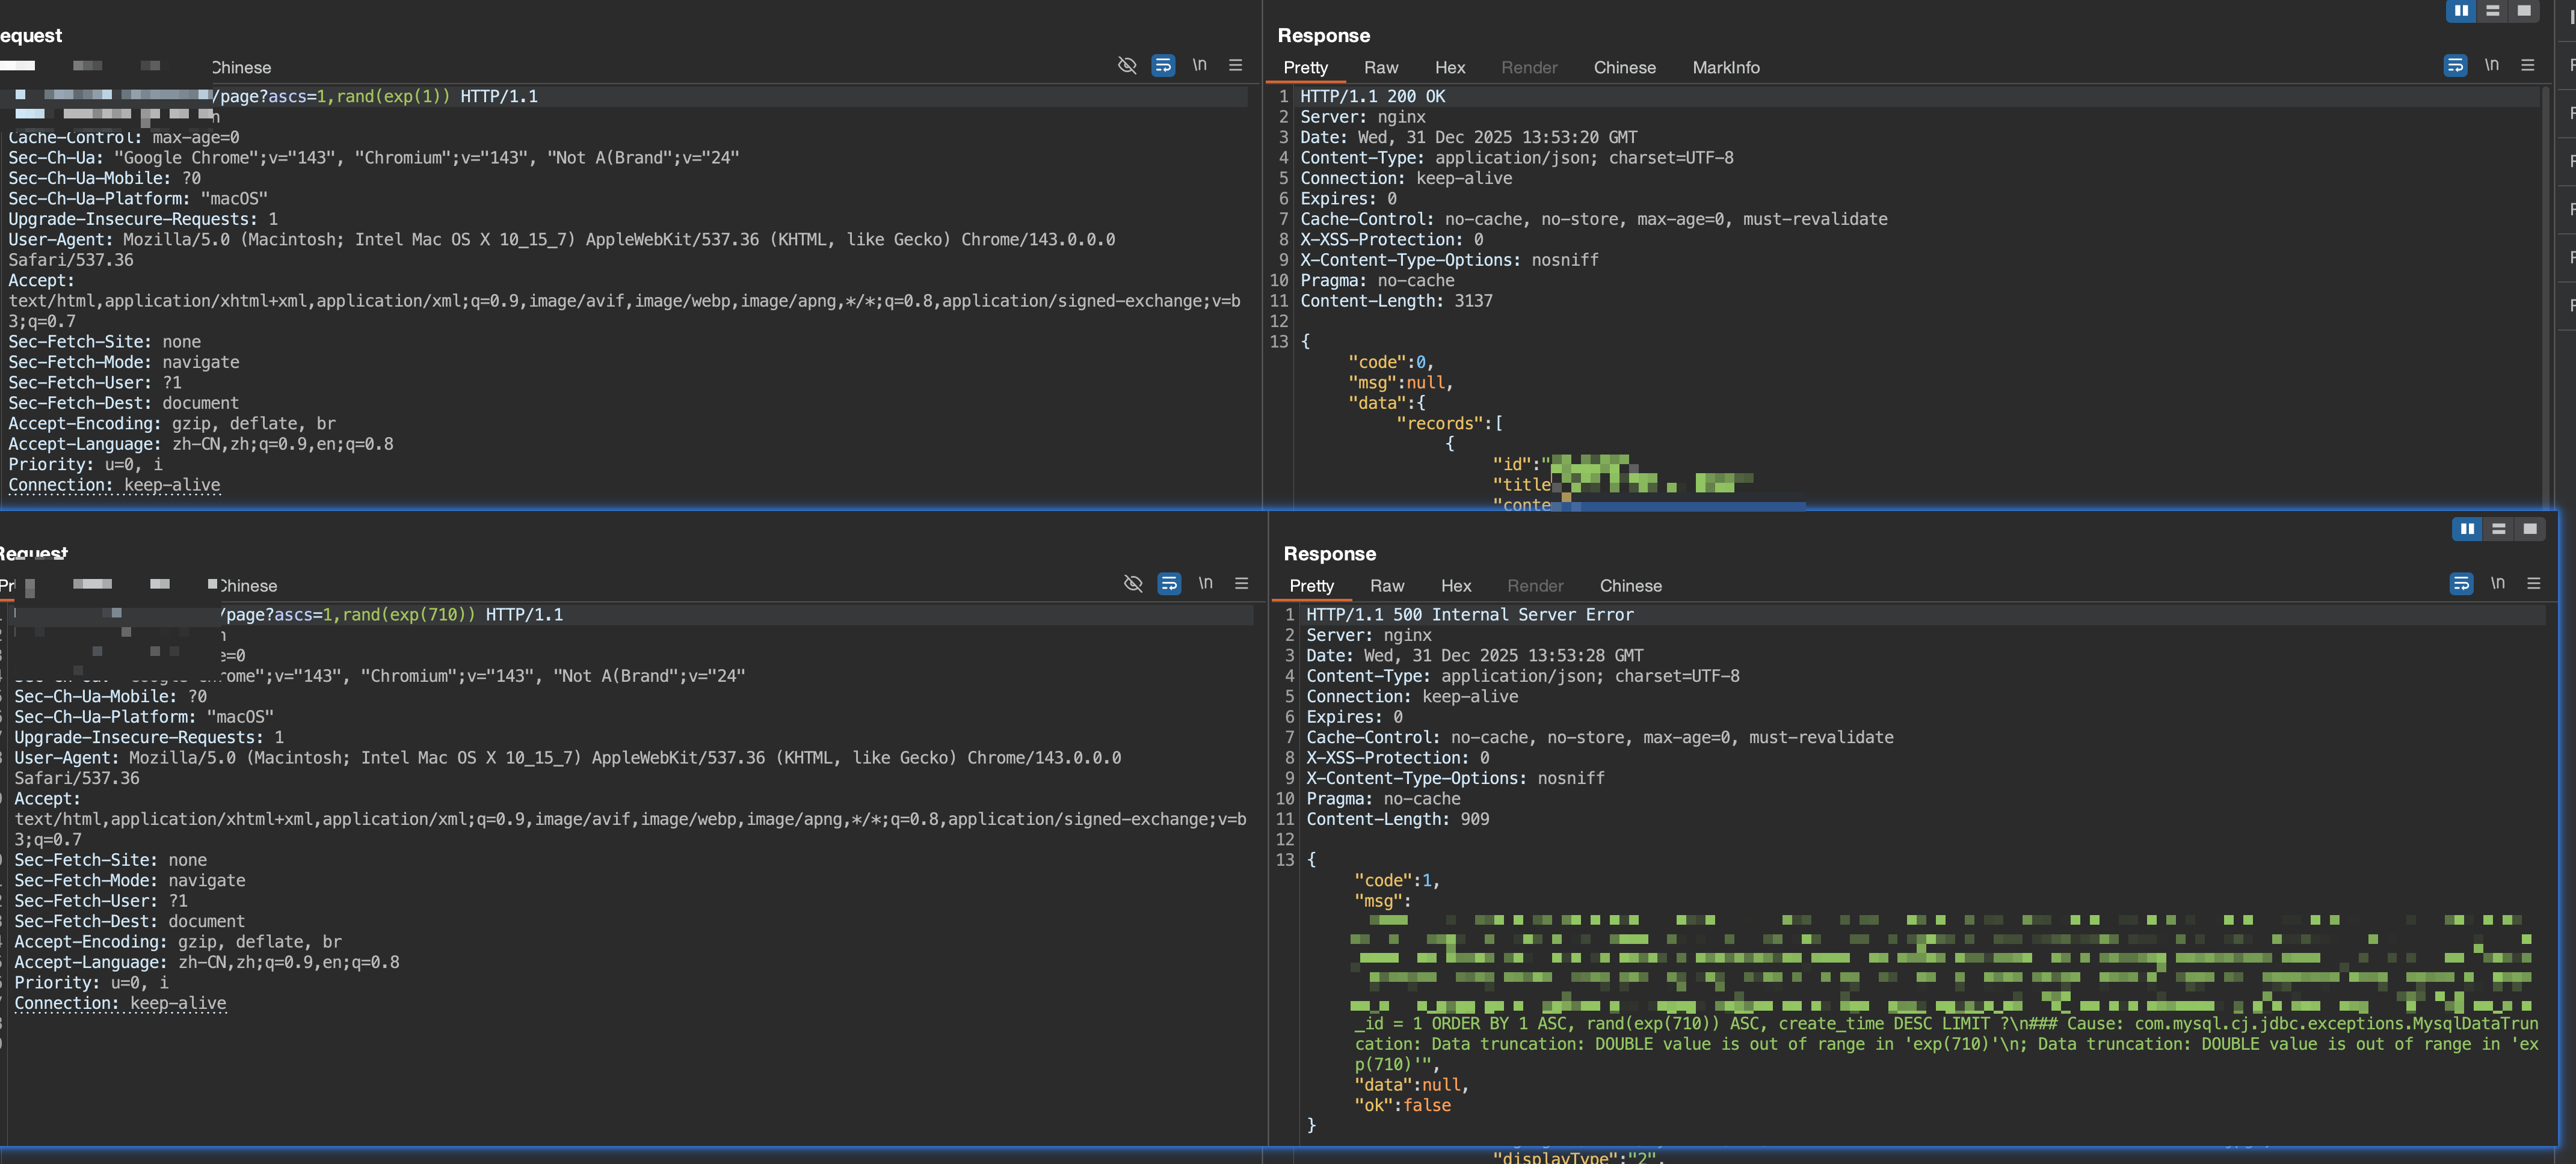Viewport: 2576px width, 1164px height.
Task: Show non-printable \n characters in top request
Action: (1199, 65)
